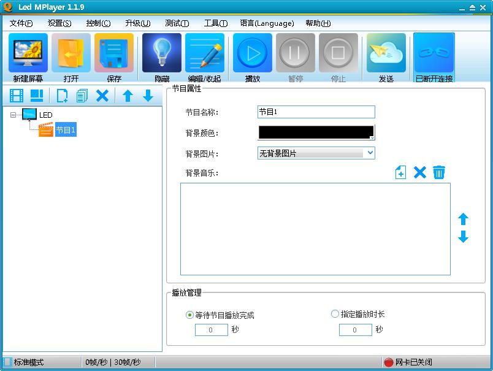Select 指定播放时长 radio button
This screenshot has height=371, width=493.
pyautogui.click(x=335, y=314)
